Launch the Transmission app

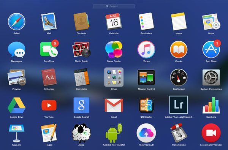pyautogui.click(x=179, y=133)
